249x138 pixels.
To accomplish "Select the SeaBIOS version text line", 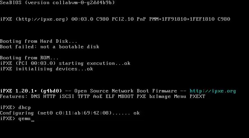I will [57, 2].
